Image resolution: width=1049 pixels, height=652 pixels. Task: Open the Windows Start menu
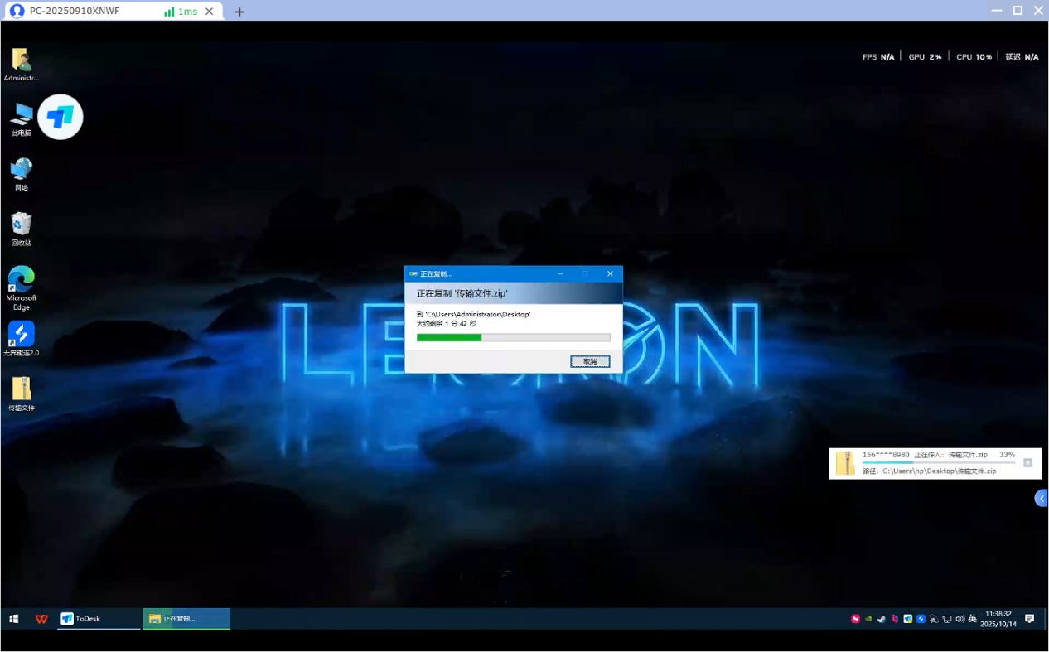pyautogui.click(x=14, y=619)
